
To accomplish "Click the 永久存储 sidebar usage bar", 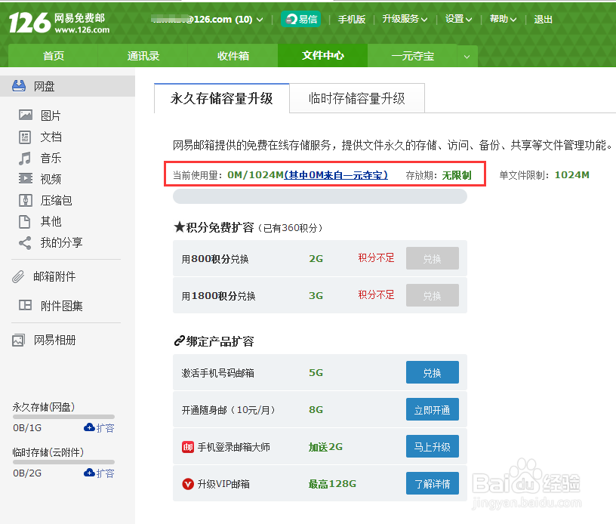I will (63, 417).
